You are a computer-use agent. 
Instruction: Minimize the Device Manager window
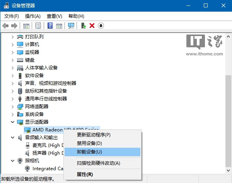tap(188, 6)
